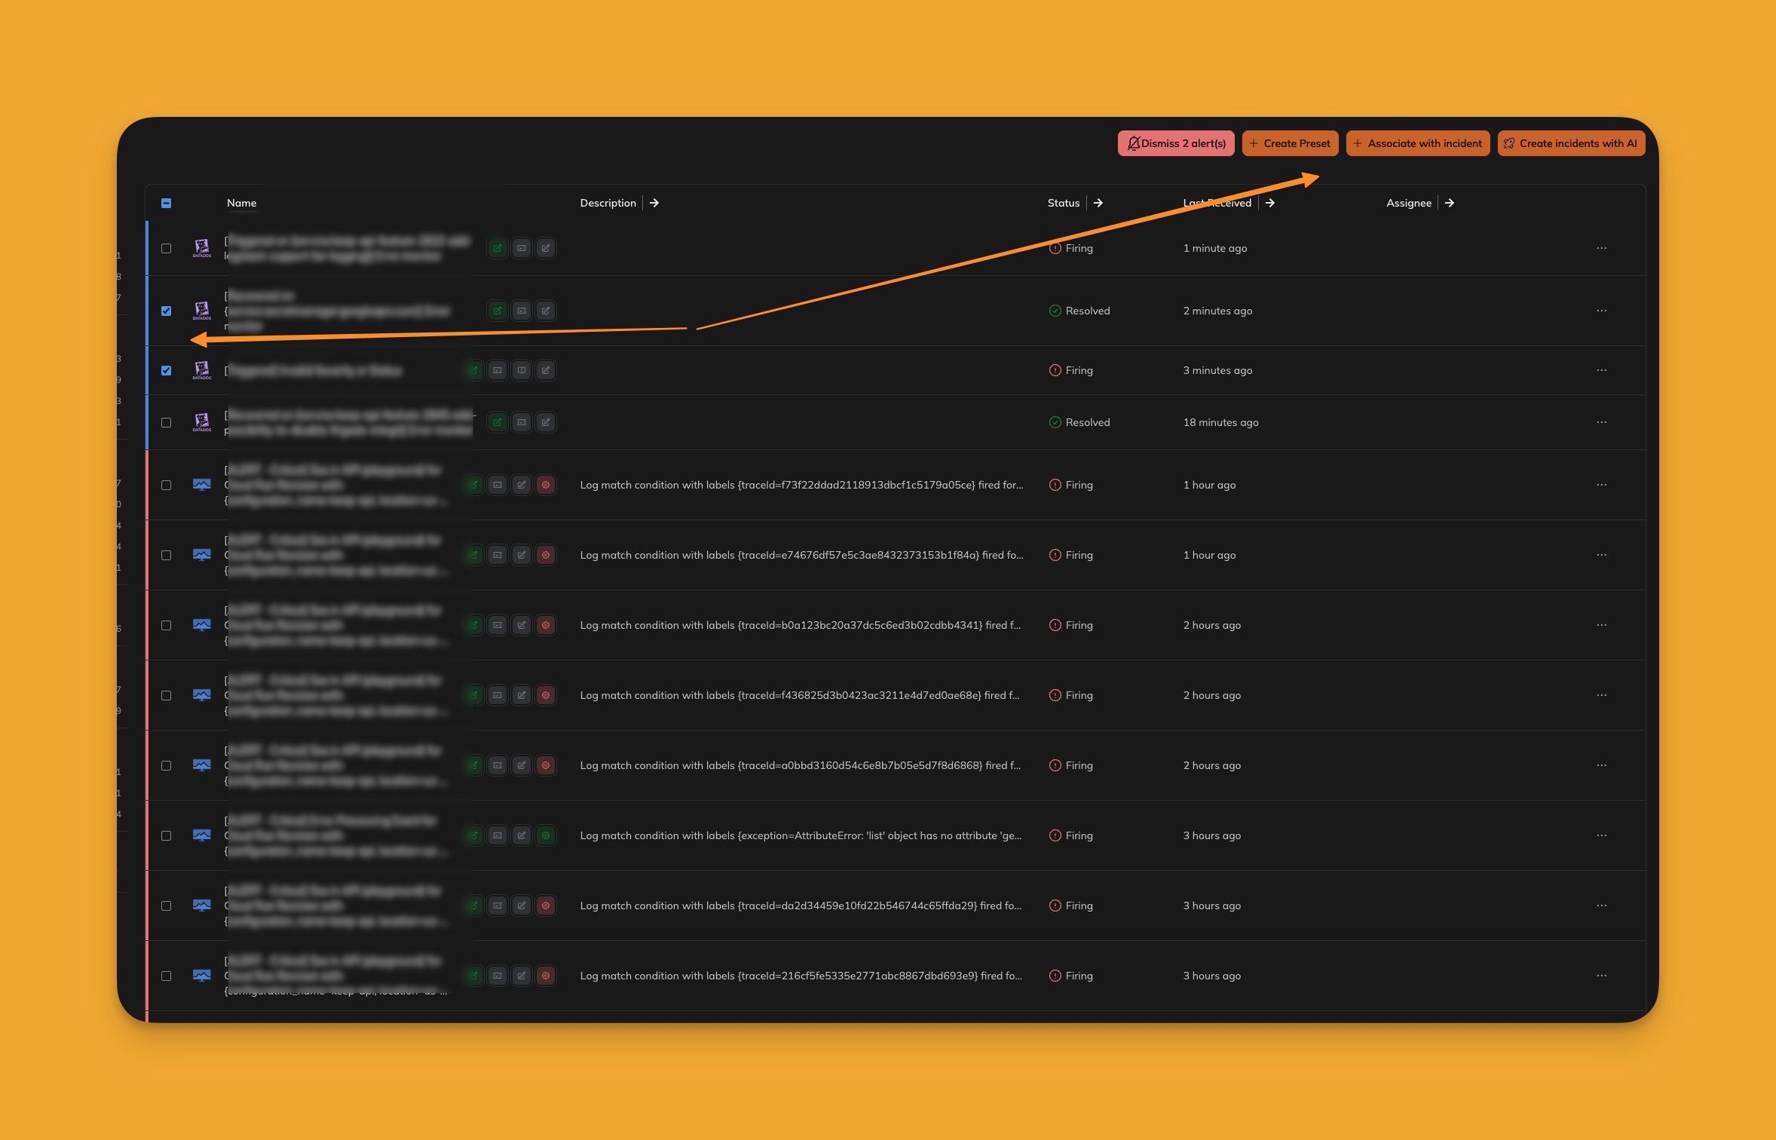Click Dismiss 2 alert(s) button
1776x1140 pixels.
click(1176, 143)
